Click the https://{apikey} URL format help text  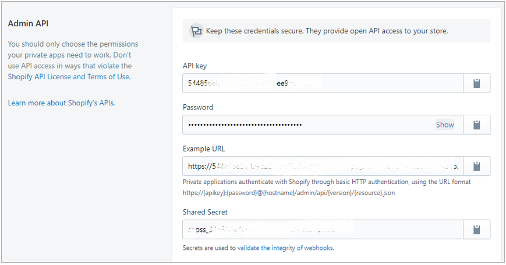[x=288, y=193]
